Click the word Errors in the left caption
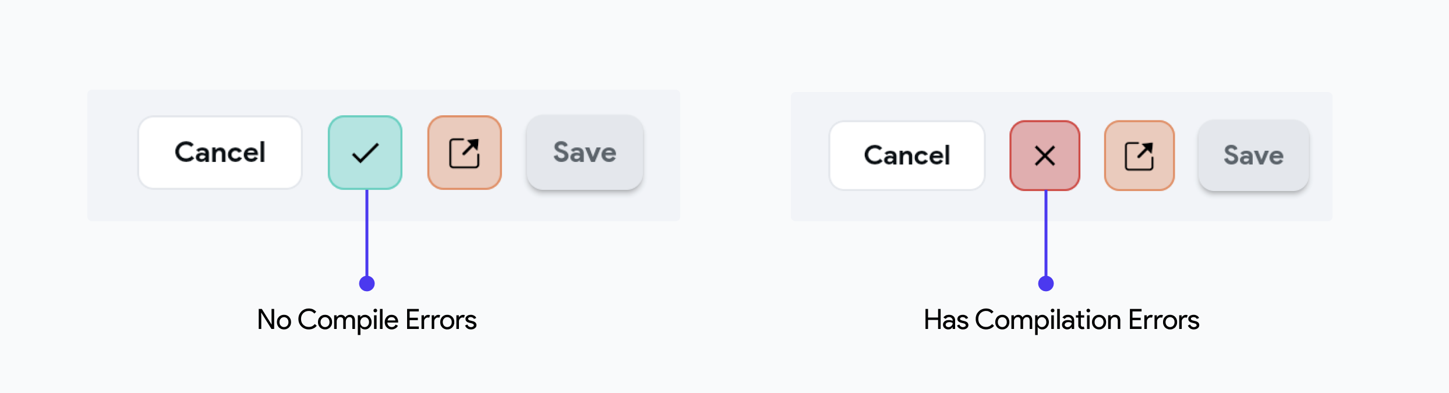1449x393 pixels. 441,320
